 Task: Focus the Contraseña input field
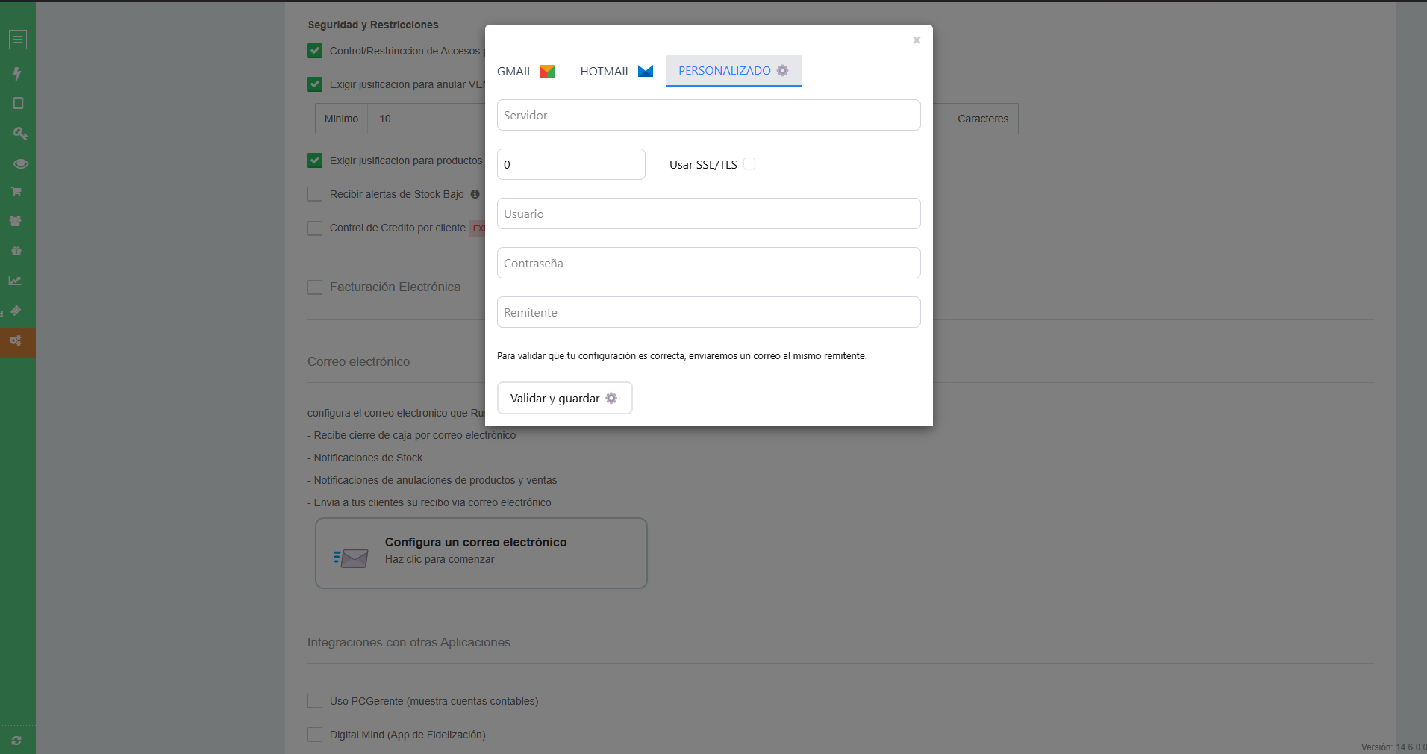point(709,263)
